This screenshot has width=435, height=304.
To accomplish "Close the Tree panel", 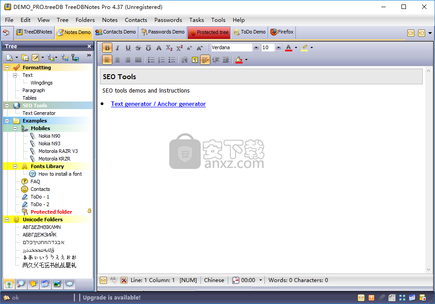I will click(89, 46).
